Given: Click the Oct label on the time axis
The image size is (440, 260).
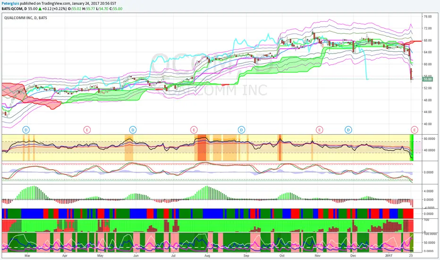Looking at the screenshot, I should (282, 256).
